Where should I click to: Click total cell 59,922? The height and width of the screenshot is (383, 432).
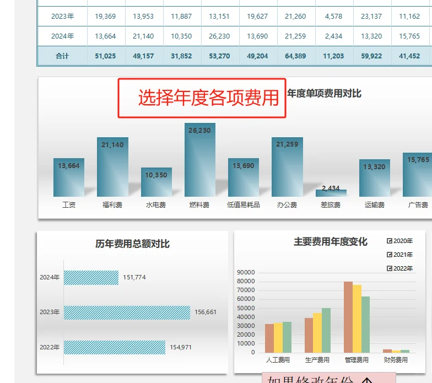(x=371, y=56)
